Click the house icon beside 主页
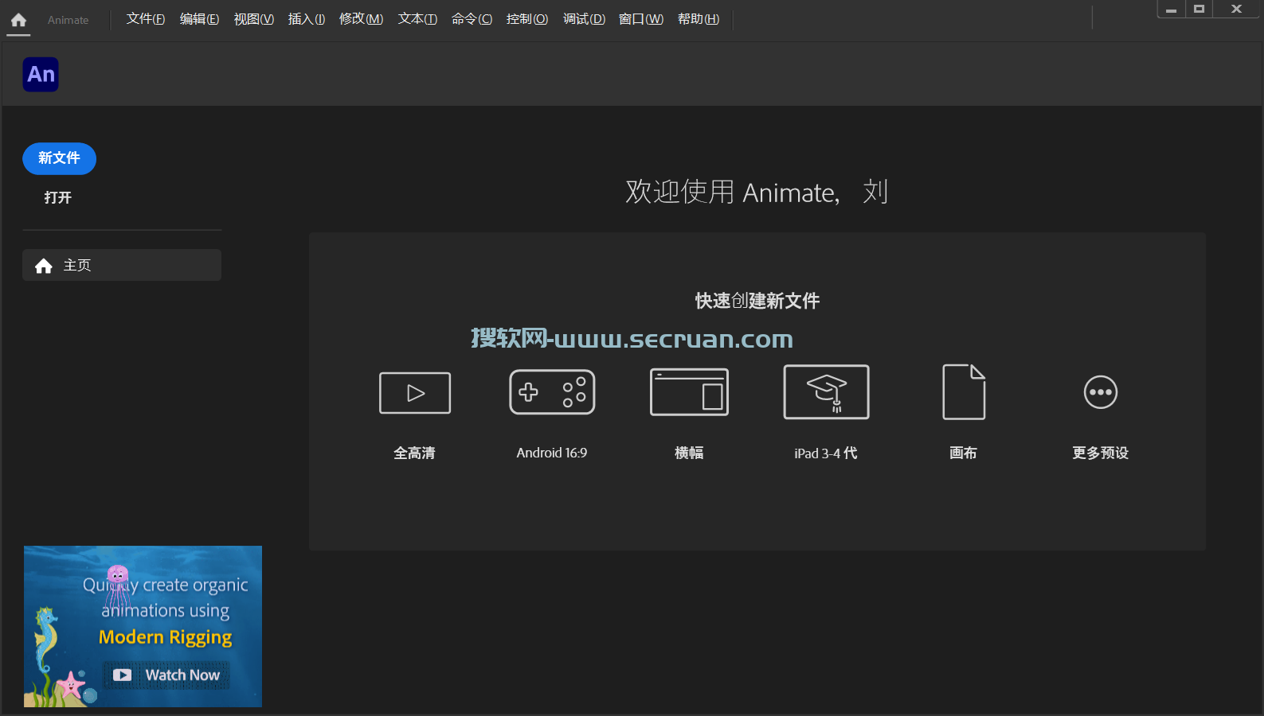The width and height of the screenshot is (1264, 716). coord(44,266)
